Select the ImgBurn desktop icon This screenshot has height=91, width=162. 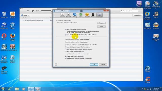pos(156,26)
